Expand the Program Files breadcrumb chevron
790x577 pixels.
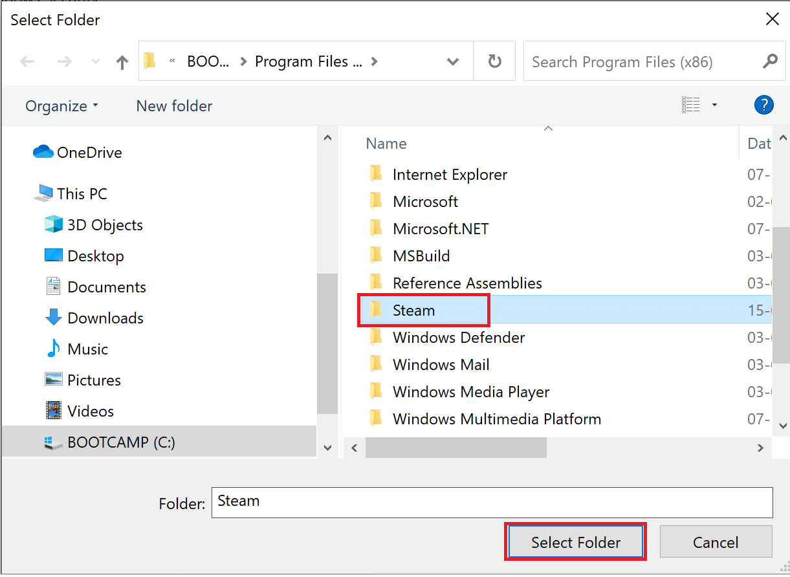click(375, 61)
